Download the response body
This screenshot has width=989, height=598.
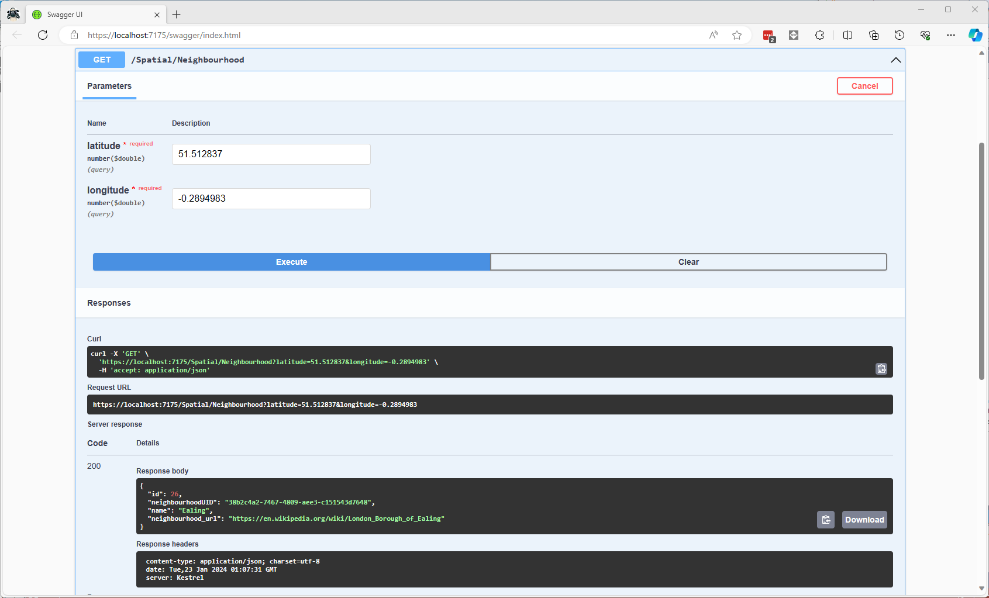(x=864, y=520)
